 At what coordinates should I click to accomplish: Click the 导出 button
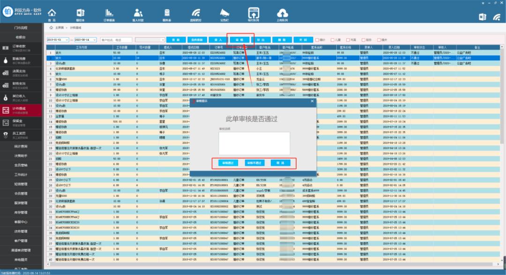(261, 40)
